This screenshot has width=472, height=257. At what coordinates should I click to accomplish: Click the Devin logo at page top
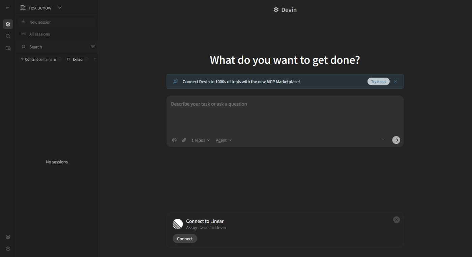285,10
